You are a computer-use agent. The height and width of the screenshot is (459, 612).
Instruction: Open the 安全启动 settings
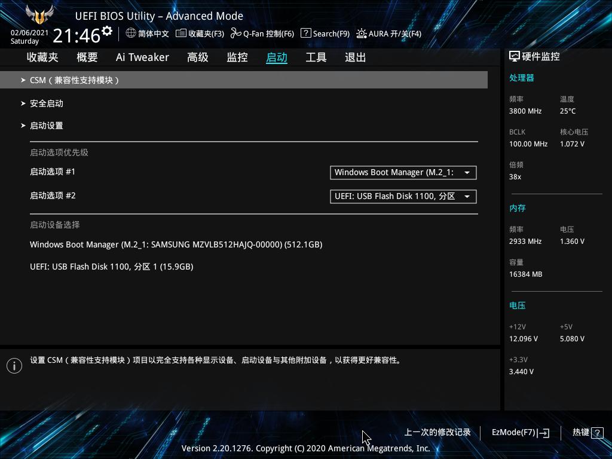[46, 103]
